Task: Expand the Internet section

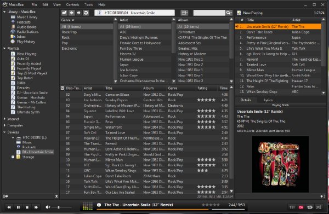Action: (x=4, y=119)
